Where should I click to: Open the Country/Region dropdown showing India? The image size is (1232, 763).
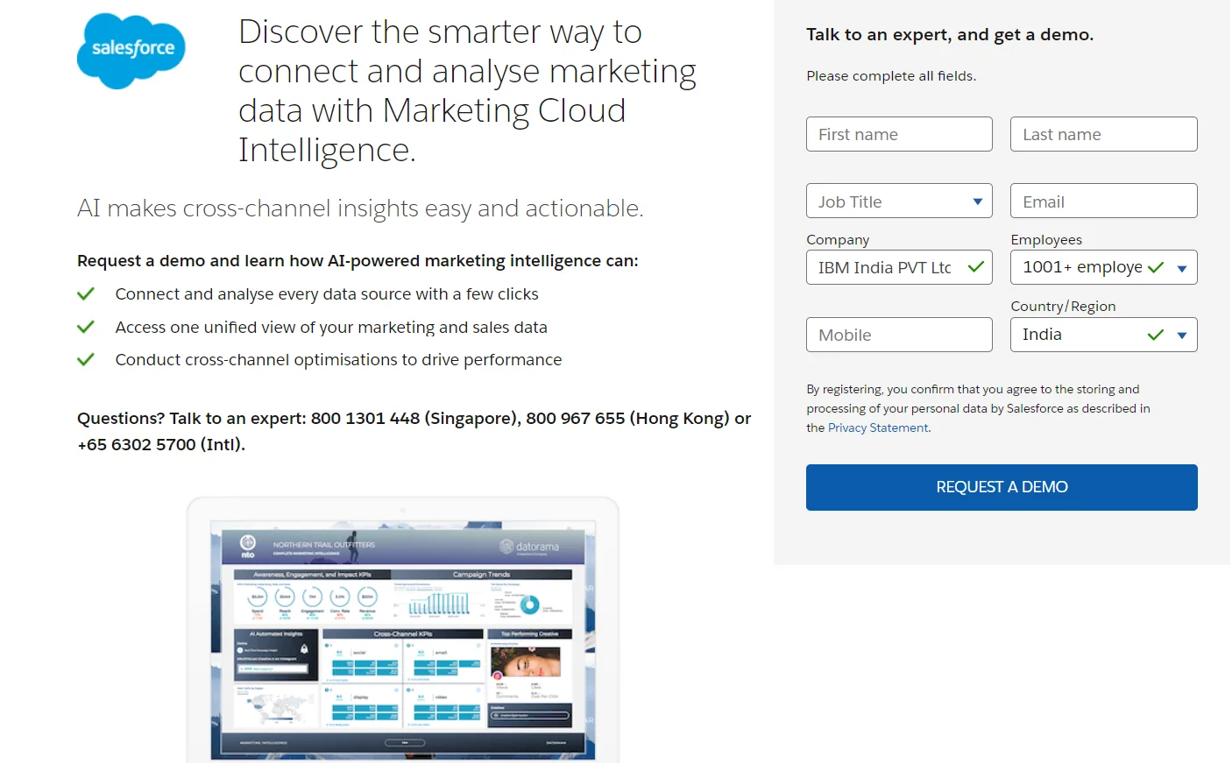(1104, 335)
